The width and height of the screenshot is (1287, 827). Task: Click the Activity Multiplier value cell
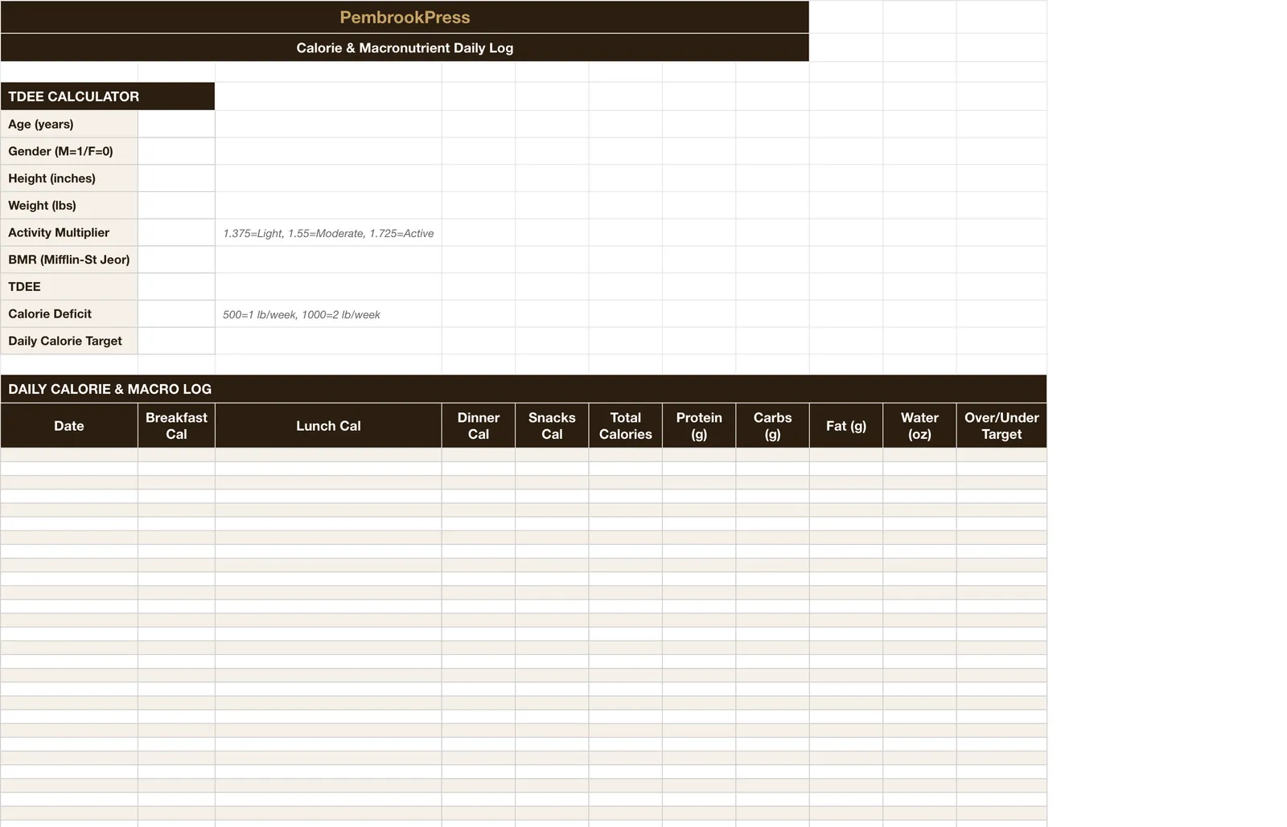[x=176, y=232]
